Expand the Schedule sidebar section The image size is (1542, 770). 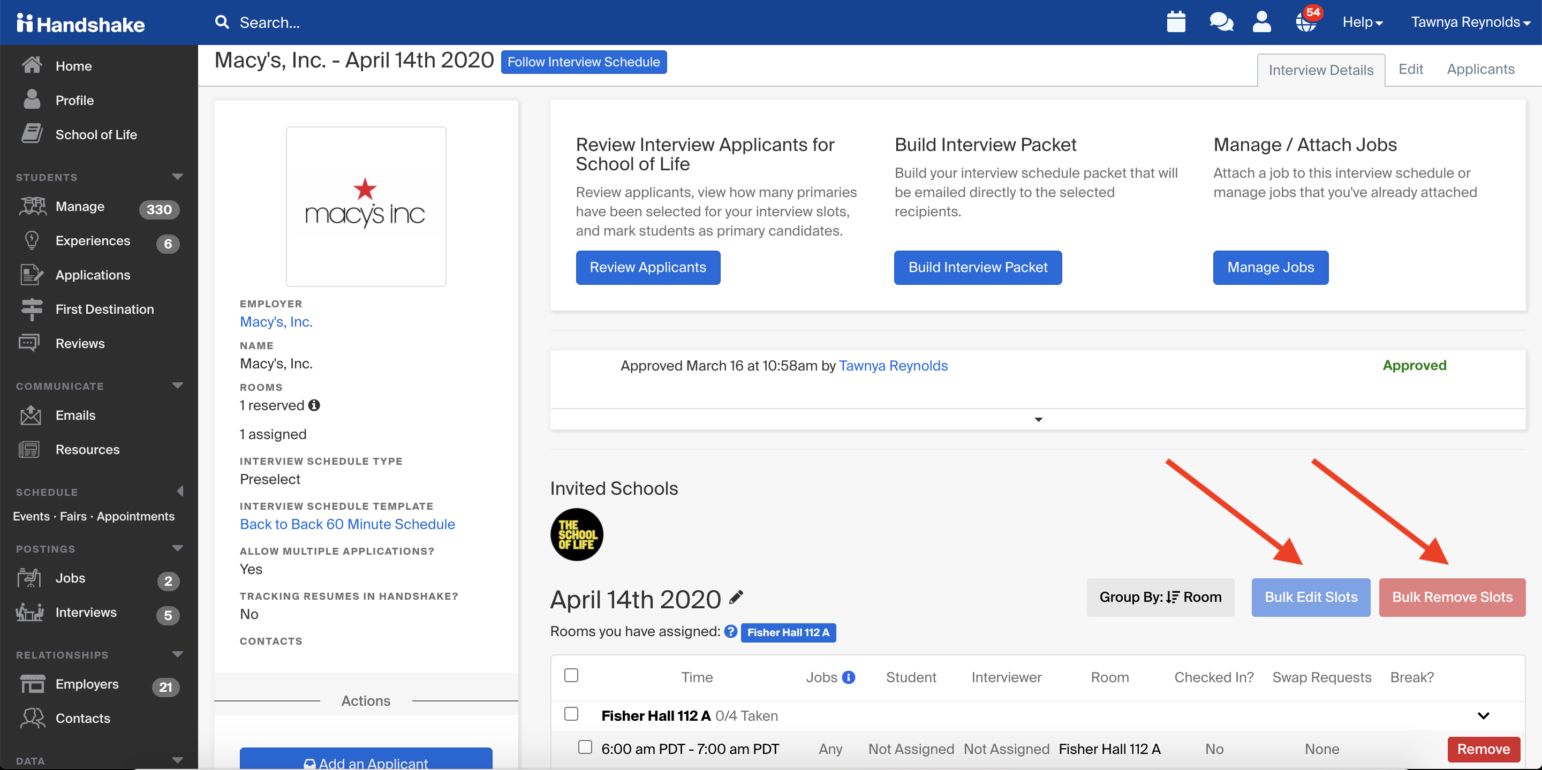[180, 492]
